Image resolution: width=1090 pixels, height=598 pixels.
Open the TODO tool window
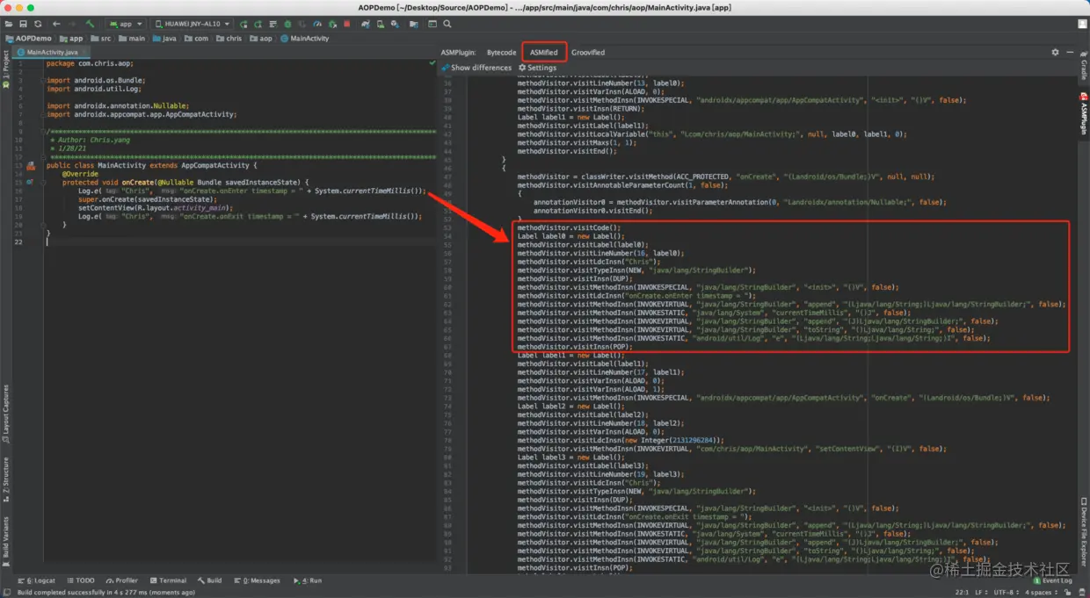pos(80,580)
